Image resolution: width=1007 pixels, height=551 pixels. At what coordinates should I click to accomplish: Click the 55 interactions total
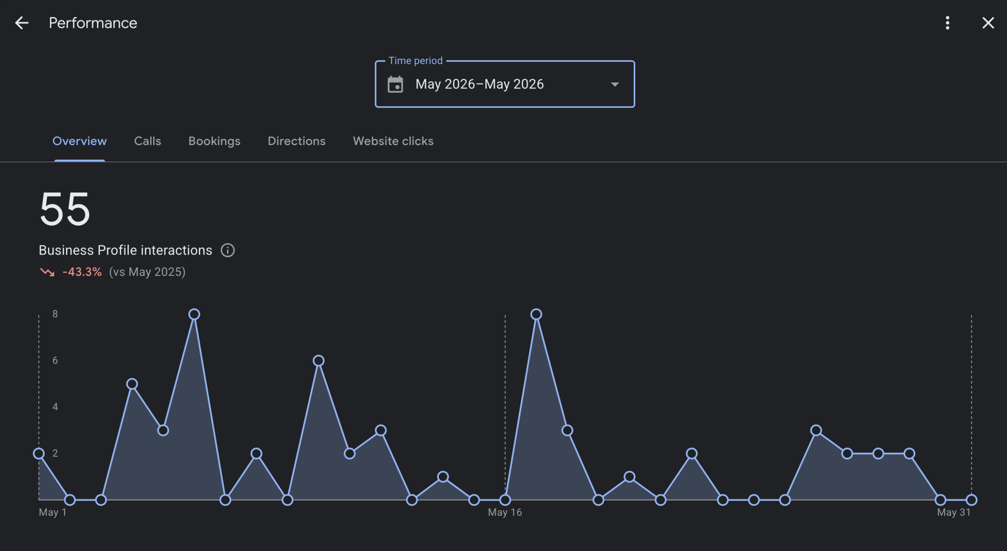click(x=65, y=209)
